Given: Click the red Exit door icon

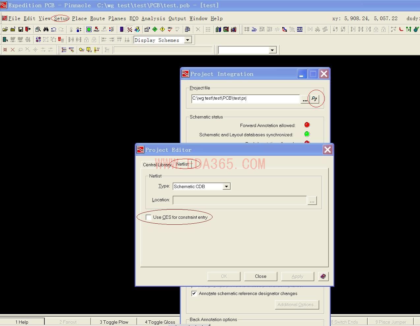Looking at the screenshot, I should 28,29.
